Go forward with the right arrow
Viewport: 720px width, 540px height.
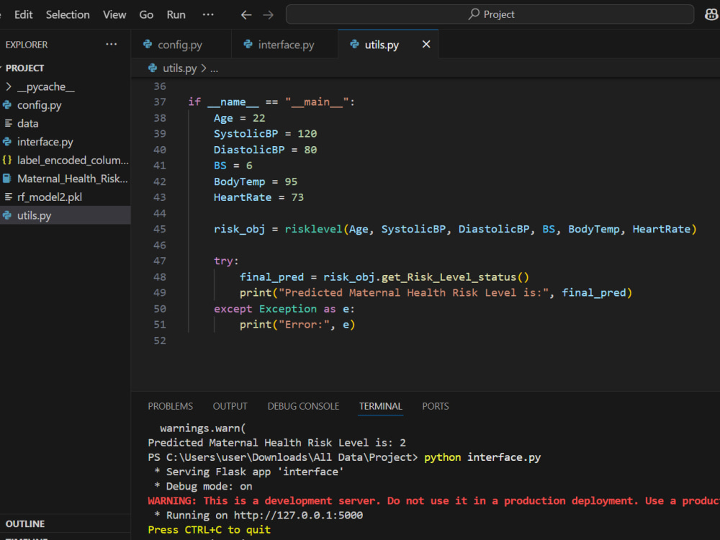[x=268, y=15]
